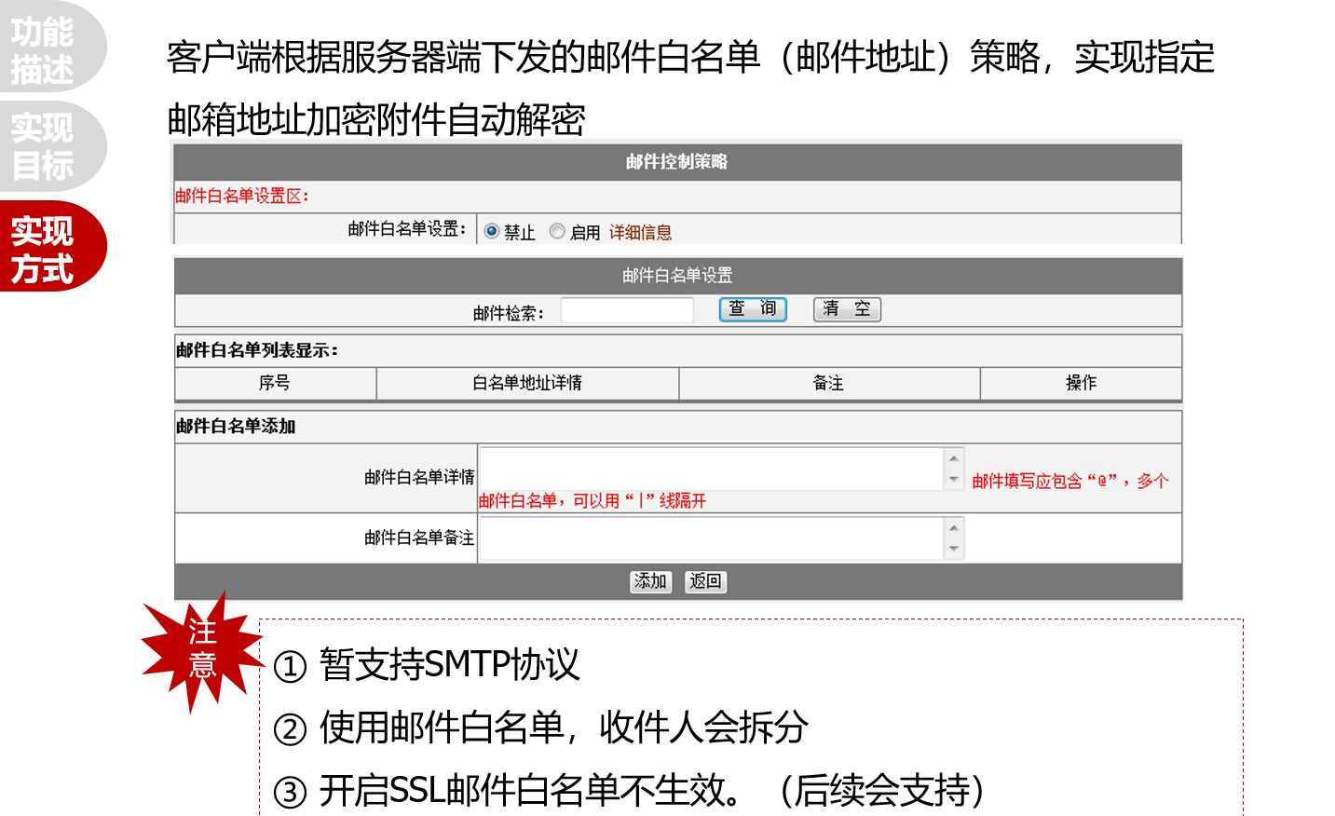
Task: Enable whitelist with the 启用 radio button
Action: (x=557, y=231)
